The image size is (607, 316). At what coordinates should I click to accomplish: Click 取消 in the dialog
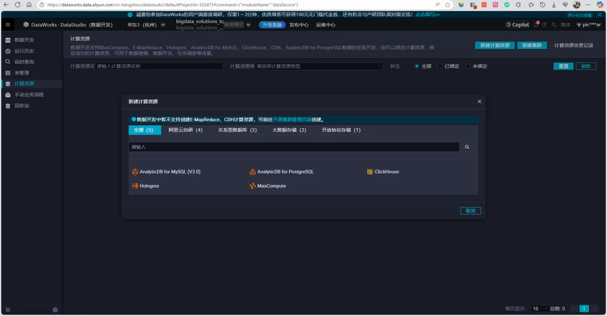(x=470, y=211)
